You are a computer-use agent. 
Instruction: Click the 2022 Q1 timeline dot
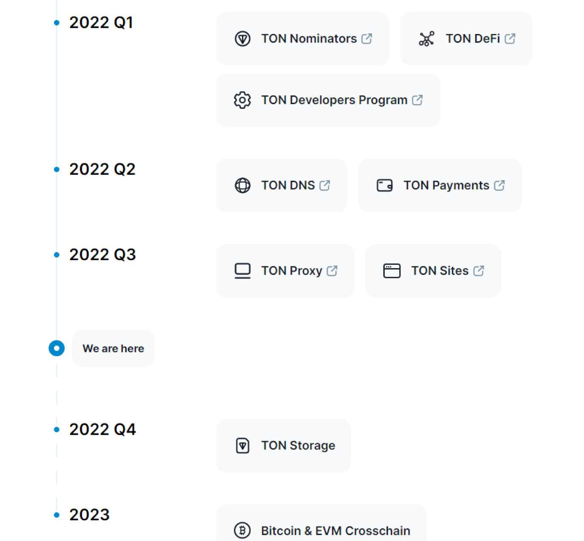(56, 23)
